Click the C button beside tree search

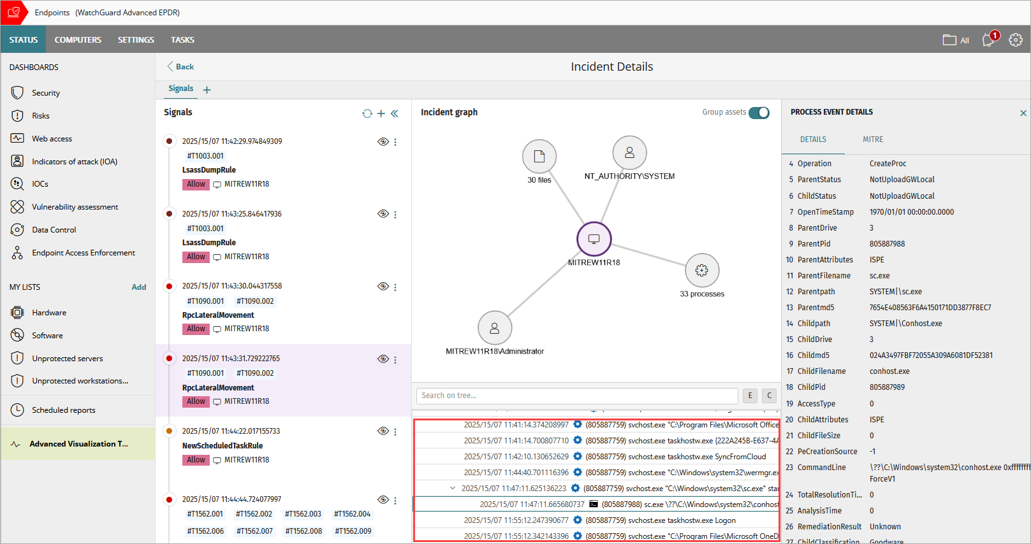(769, 396)
